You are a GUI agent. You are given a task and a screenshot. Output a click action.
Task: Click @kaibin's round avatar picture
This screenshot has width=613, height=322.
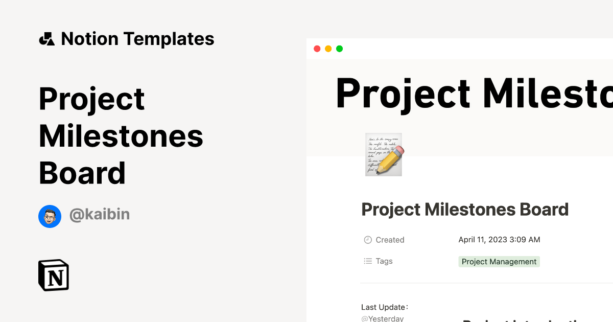pos(50,216)
